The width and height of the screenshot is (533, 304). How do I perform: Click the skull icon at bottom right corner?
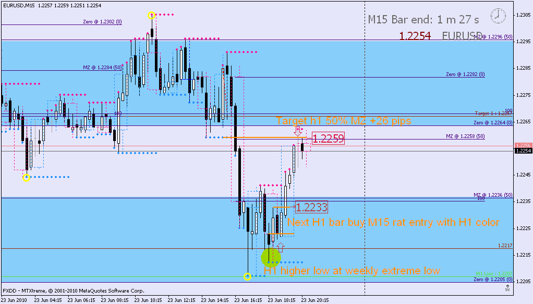(507, 288)
